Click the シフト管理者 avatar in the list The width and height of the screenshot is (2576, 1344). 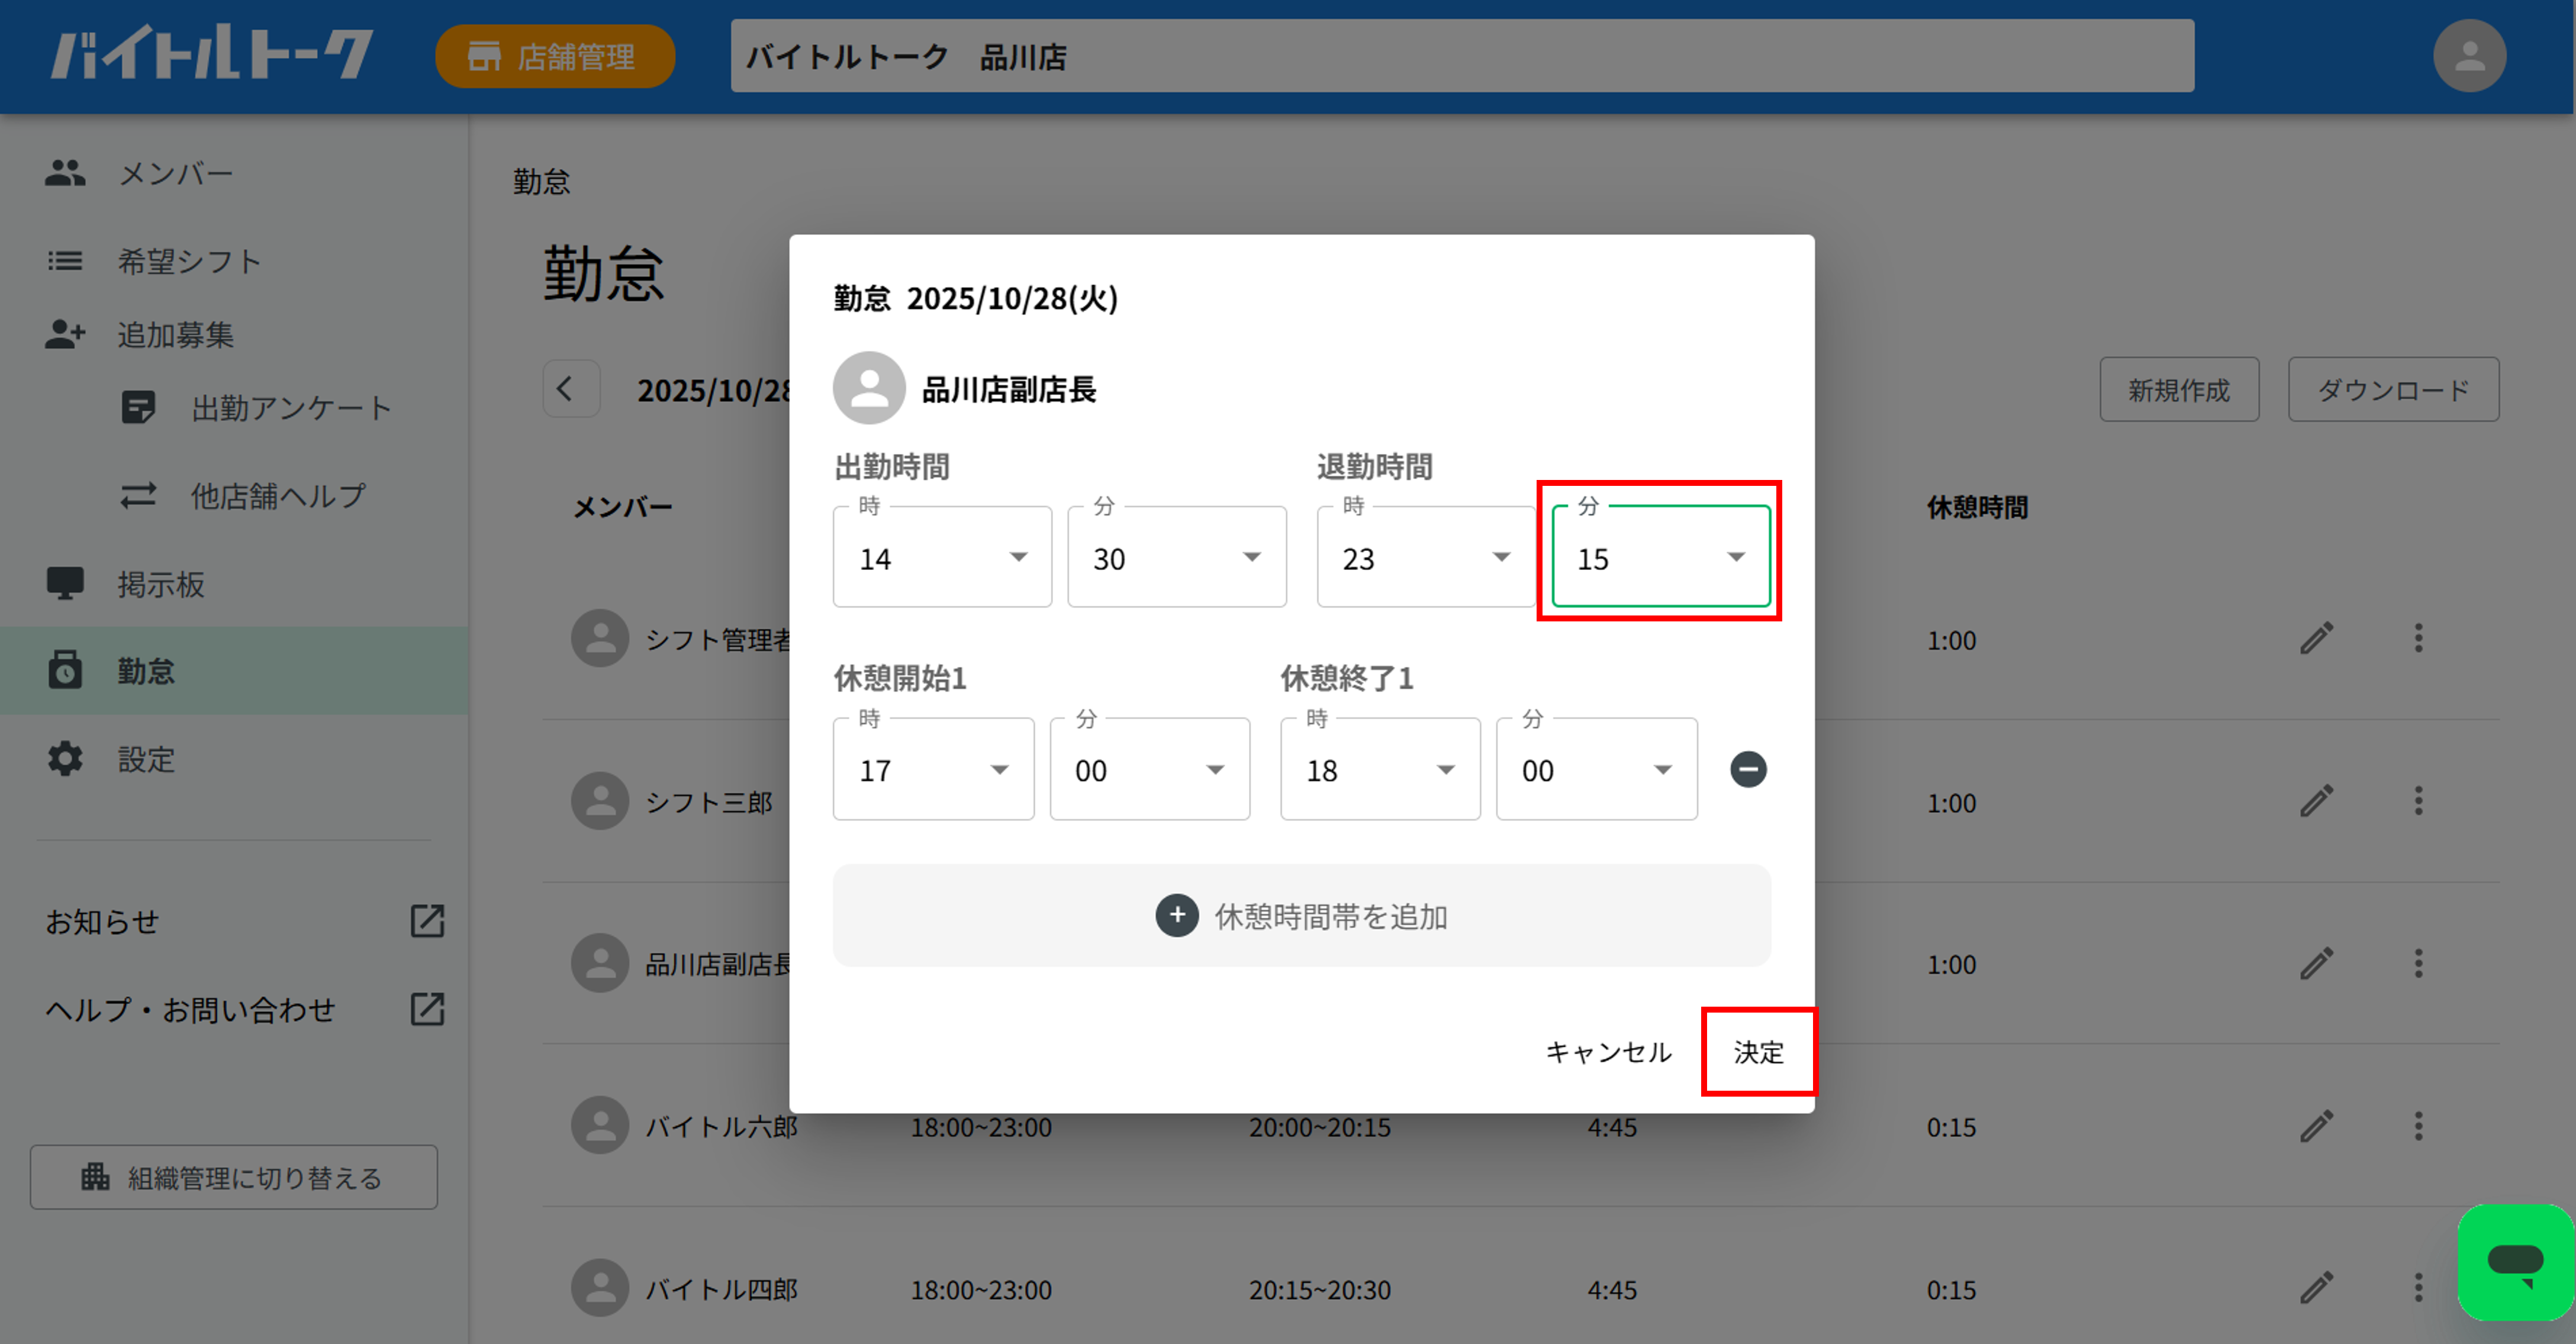click(600, 638)
